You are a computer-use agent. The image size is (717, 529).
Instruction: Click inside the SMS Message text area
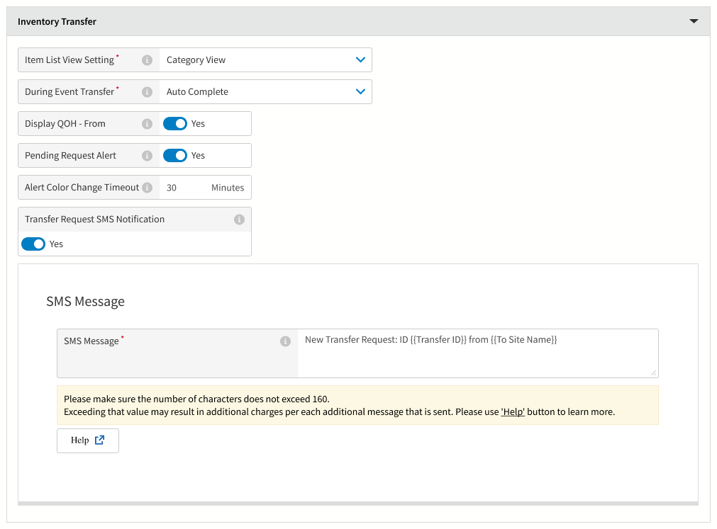pos(477,353)
